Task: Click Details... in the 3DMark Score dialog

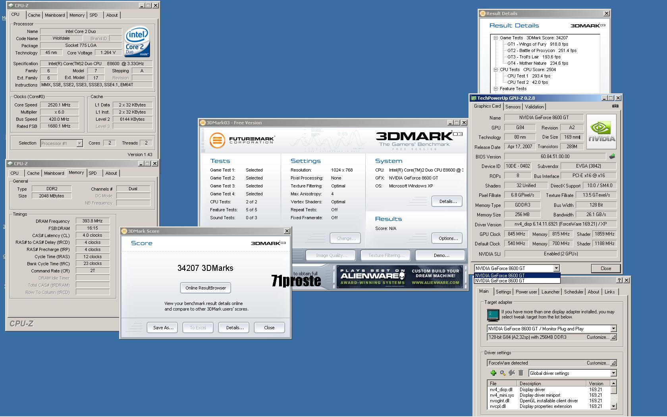Action: (235, 328)
